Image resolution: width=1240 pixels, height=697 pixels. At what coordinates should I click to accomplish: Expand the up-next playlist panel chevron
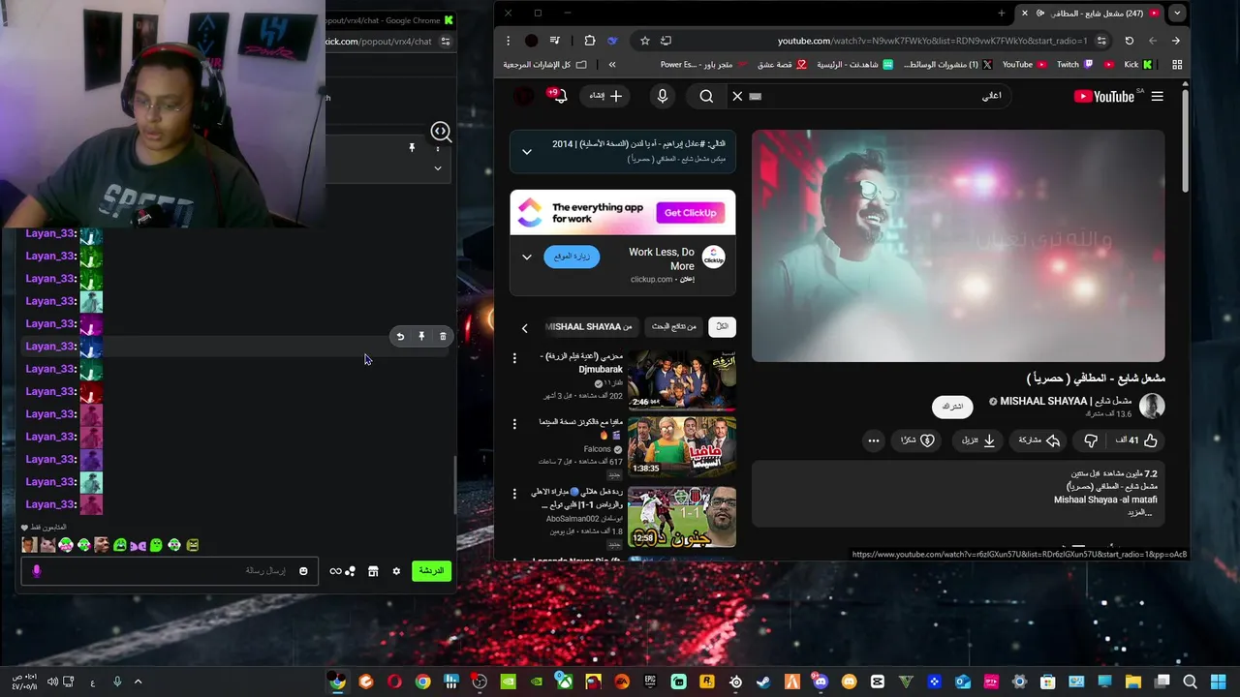[527, 151]
